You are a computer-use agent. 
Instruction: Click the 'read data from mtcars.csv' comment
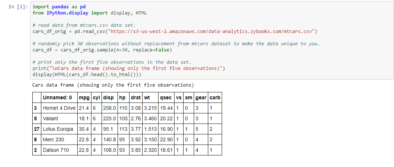tap(84, 25)
